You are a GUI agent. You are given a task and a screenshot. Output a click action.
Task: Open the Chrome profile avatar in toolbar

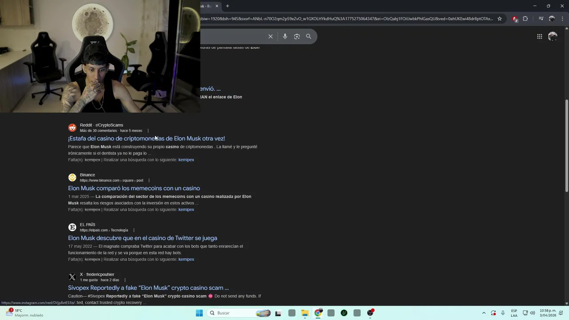point(552,19)
